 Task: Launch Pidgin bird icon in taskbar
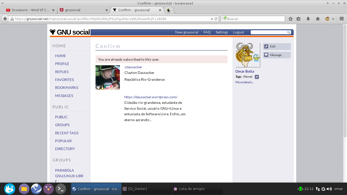click(x=49, y=189)
